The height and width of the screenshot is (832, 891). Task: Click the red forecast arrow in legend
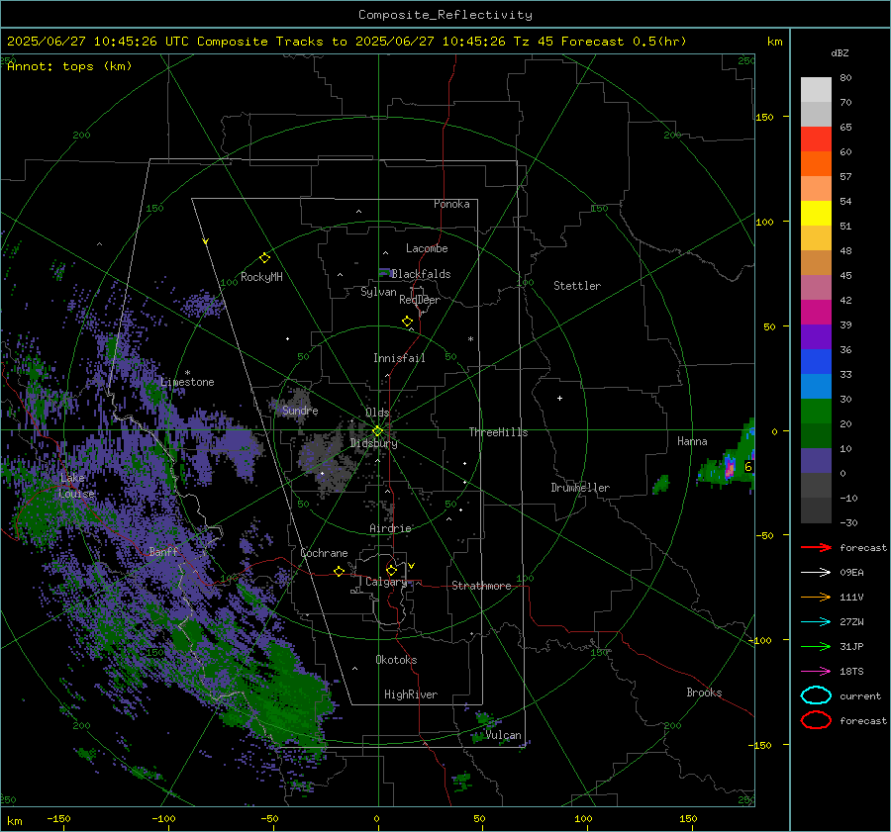[816, 547]
